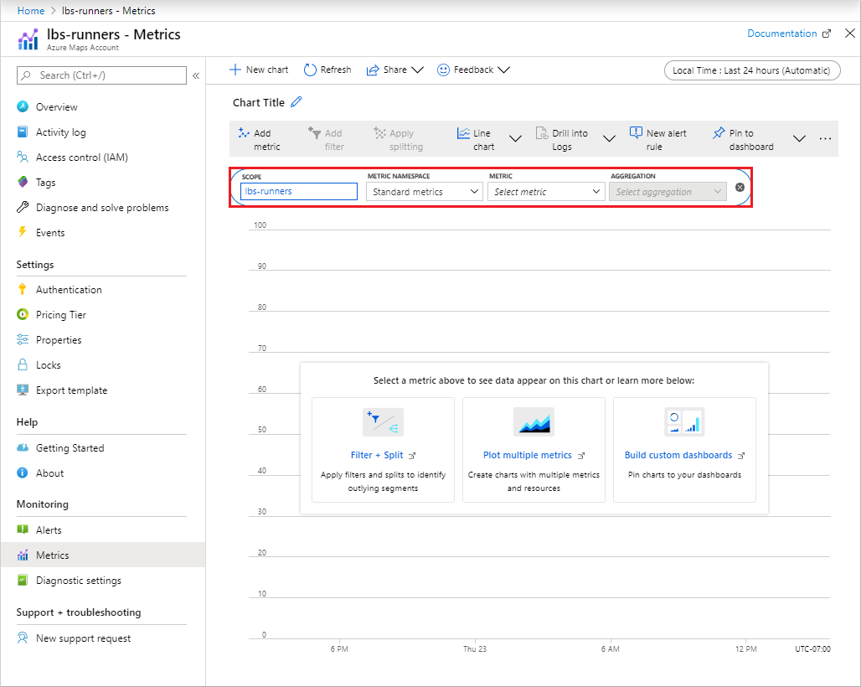Go to Home via the breadcrumb
The image size is (861, 687).
pyautogui.click(x=30, y=10)
